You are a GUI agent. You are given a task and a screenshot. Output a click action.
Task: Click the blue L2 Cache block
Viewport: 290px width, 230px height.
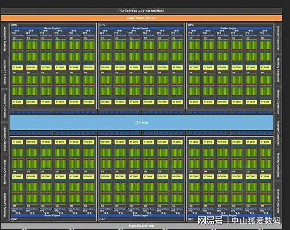[142, 122]
